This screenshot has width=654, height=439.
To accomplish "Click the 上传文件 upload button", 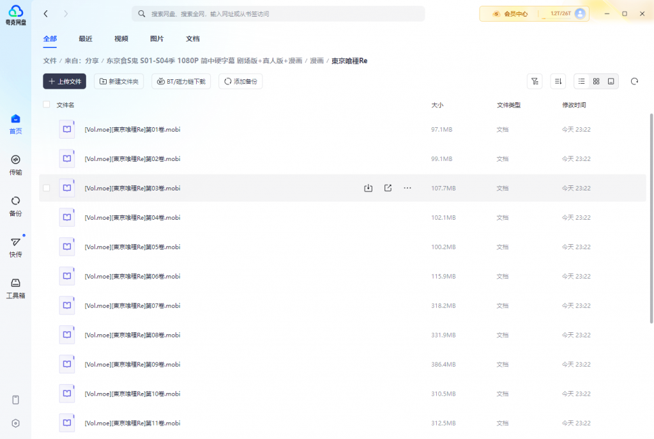I will coord(65,81).
